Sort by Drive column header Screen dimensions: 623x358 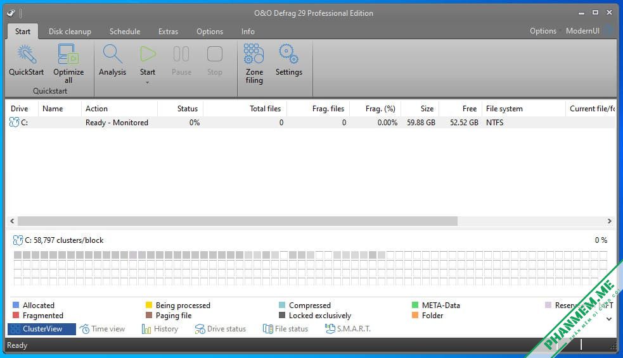(x=22, y=109)
